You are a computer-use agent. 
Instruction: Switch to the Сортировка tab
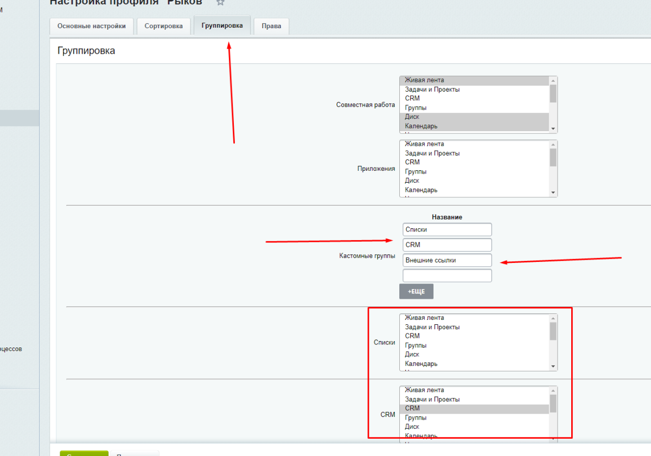coord(163,26)
